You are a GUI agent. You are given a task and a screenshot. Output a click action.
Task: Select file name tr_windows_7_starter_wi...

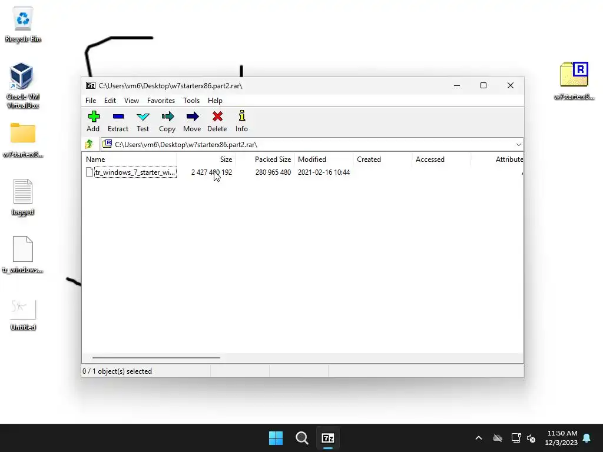(x=135, y=172)
